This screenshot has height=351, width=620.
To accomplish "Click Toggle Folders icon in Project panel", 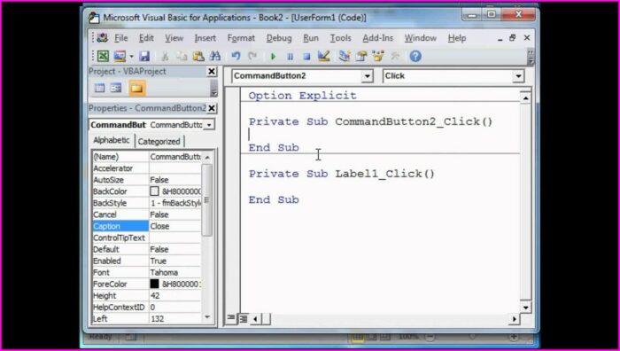I will tap(136, 88).
